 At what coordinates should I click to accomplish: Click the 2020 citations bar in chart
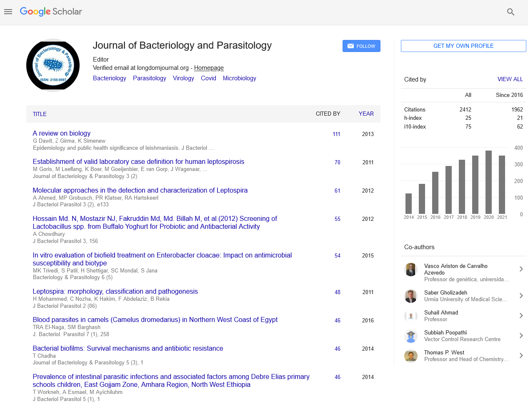(x=488, y=182)
